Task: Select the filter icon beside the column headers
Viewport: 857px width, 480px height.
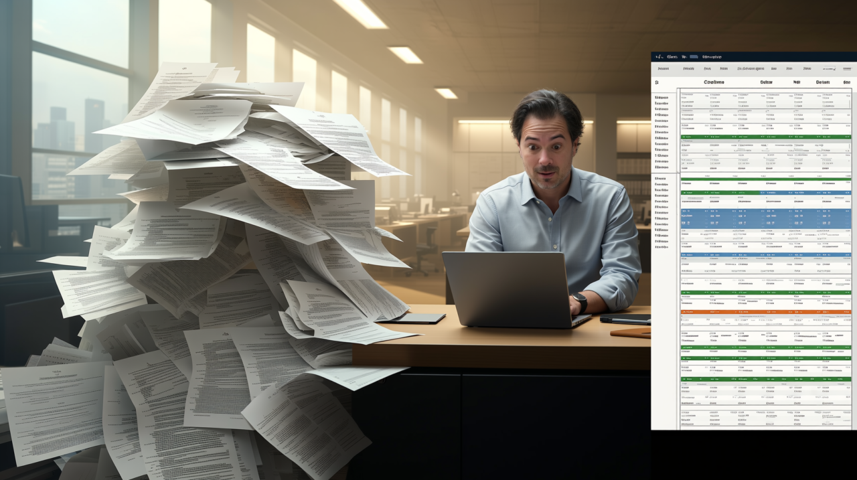Action: [x=655, y=82]
